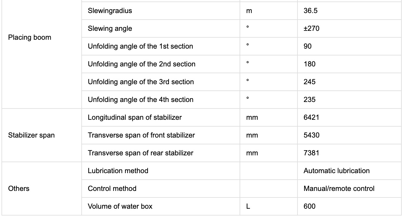Select Transverse span of rear stabilizer
The height and width of the screenshot is (217, 402).
[x=140, y=153]
